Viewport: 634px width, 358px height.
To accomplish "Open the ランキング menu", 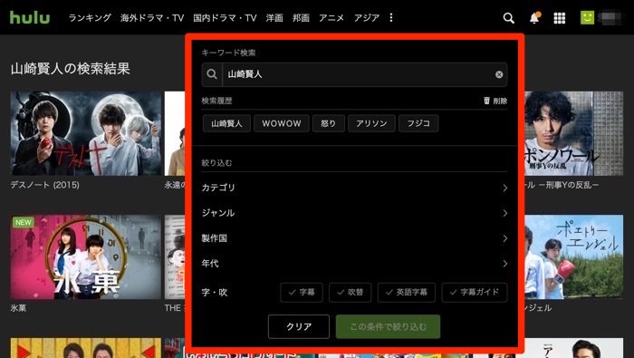I will point(90,18).
